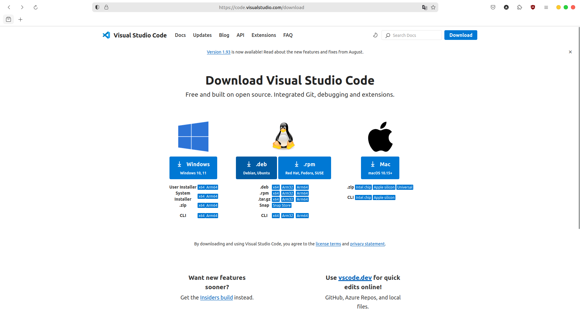Download the .rpm package for Red Hat
Image resolution: width=580 pixels, height=317 pixels.
(304, 168)
